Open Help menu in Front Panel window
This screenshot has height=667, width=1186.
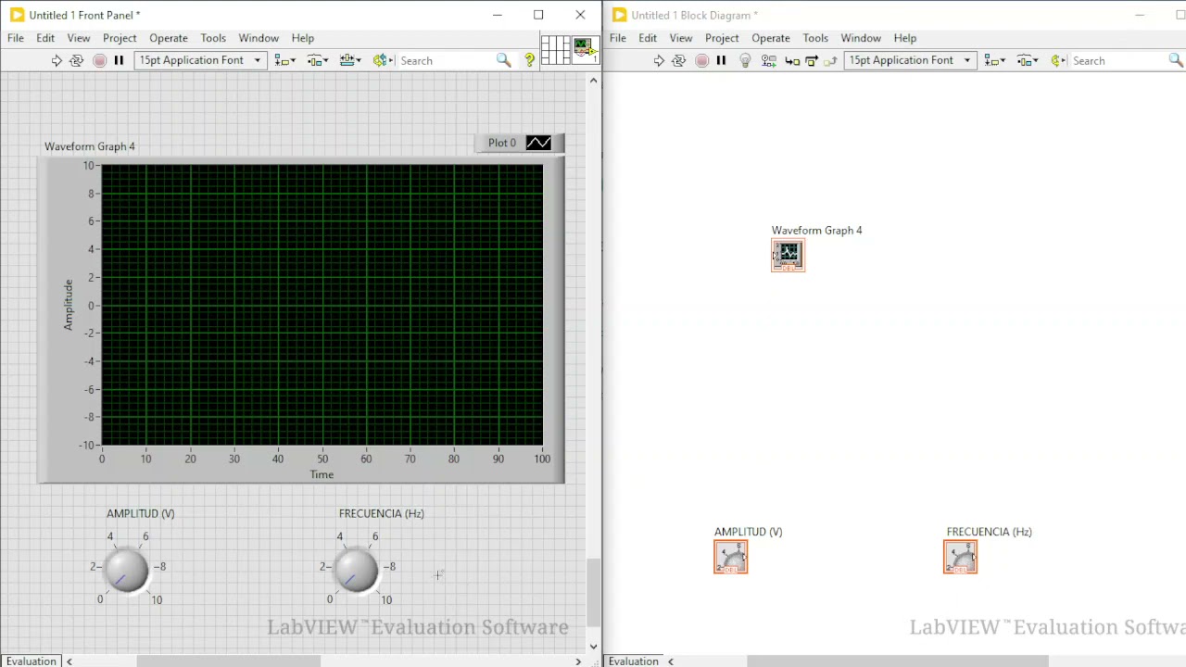coord(303,38)
